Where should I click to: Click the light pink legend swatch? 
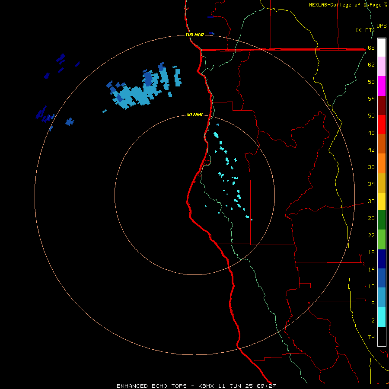click(x=382, y=66)
